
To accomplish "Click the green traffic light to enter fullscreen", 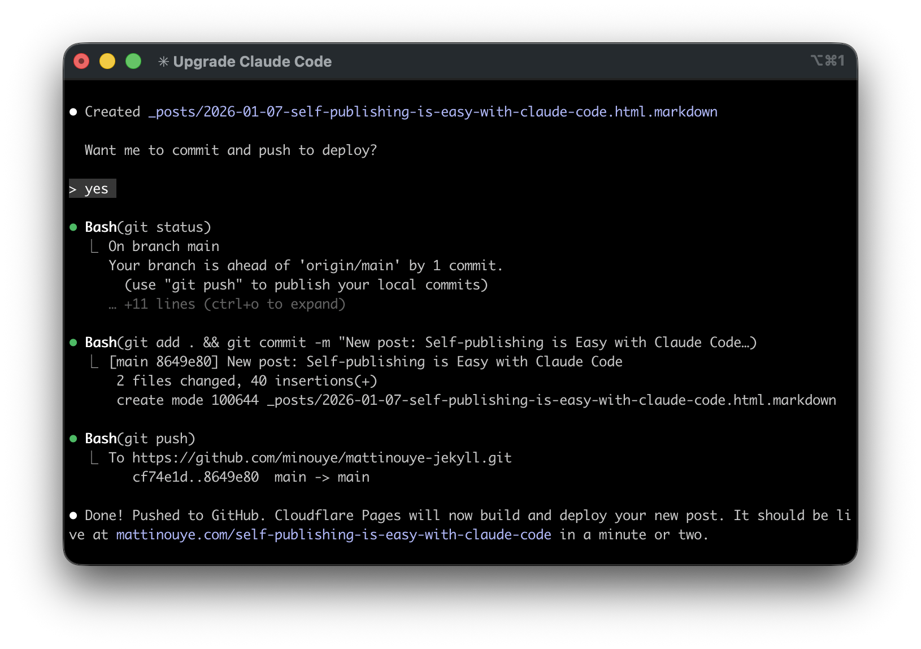I will 133,60.
